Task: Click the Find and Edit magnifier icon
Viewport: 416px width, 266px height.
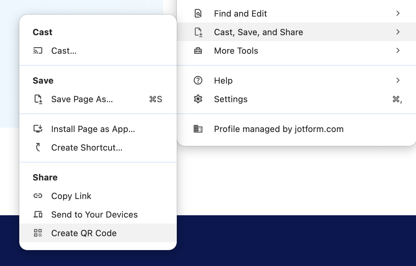Action: click(x=198, y=13)
